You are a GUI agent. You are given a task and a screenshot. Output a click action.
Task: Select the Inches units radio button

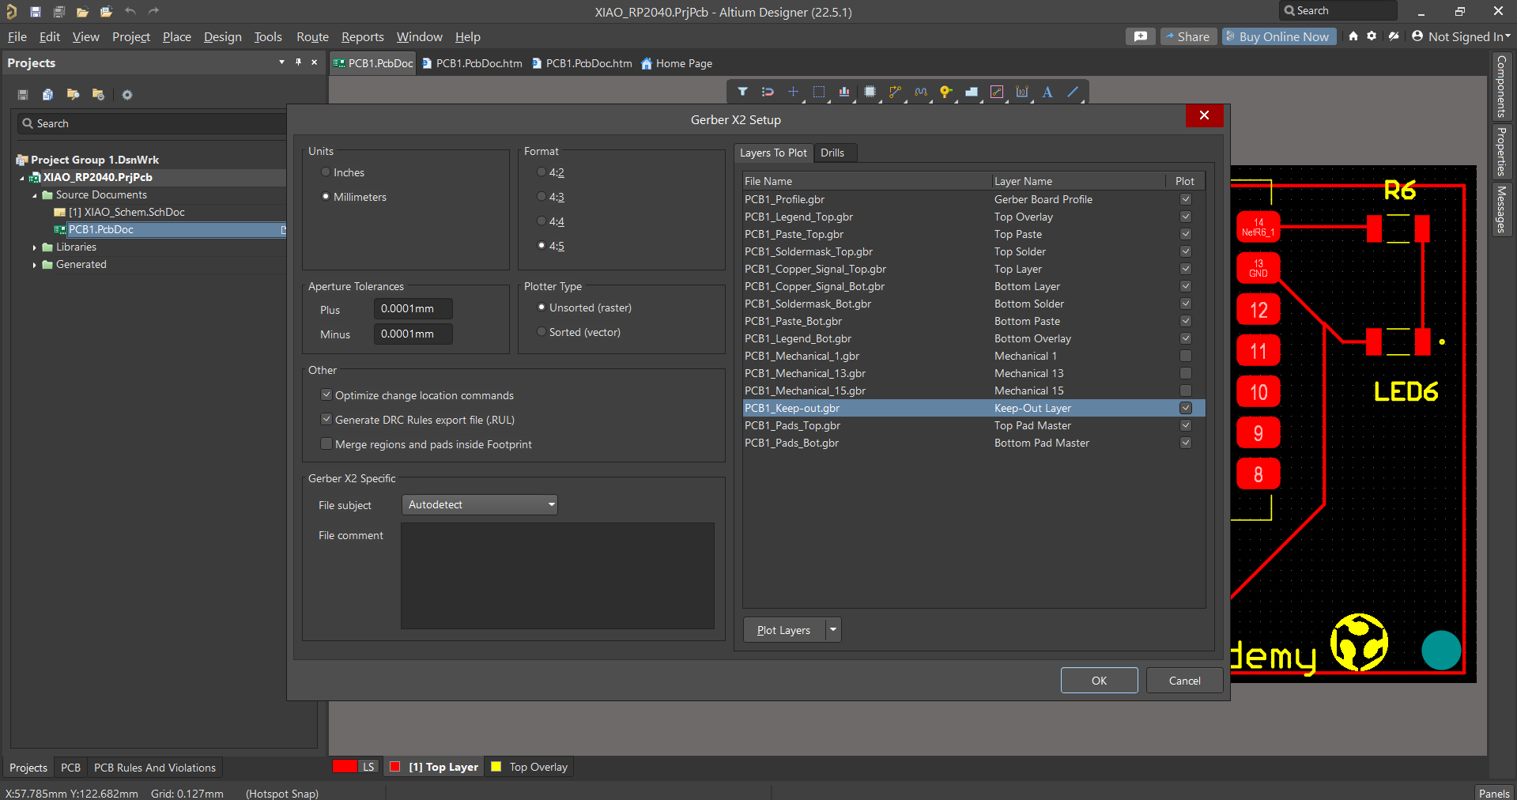(326, 172)
